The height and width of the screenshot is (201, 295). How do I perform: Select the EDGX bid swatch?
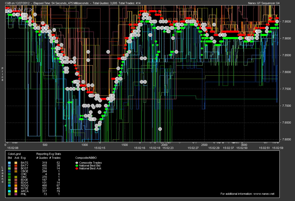point(9,183)
